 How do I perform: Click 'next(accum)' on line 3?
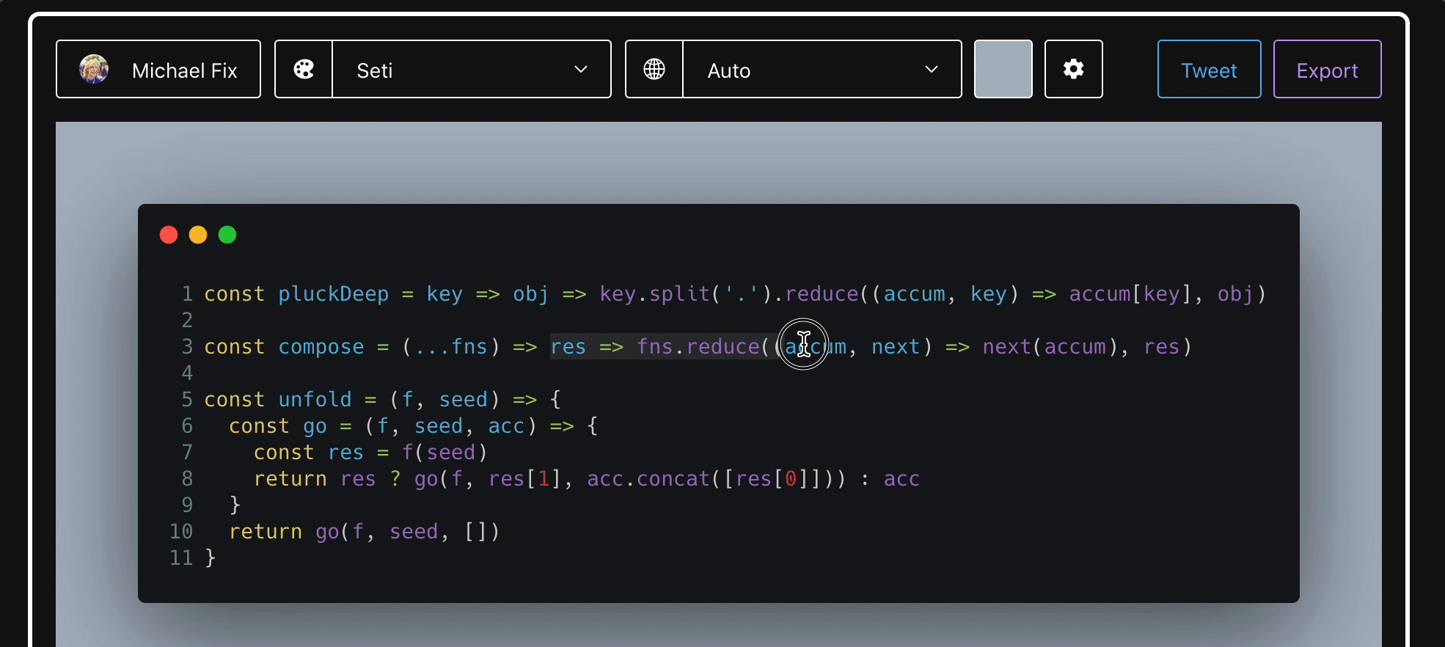(1050, 347)
